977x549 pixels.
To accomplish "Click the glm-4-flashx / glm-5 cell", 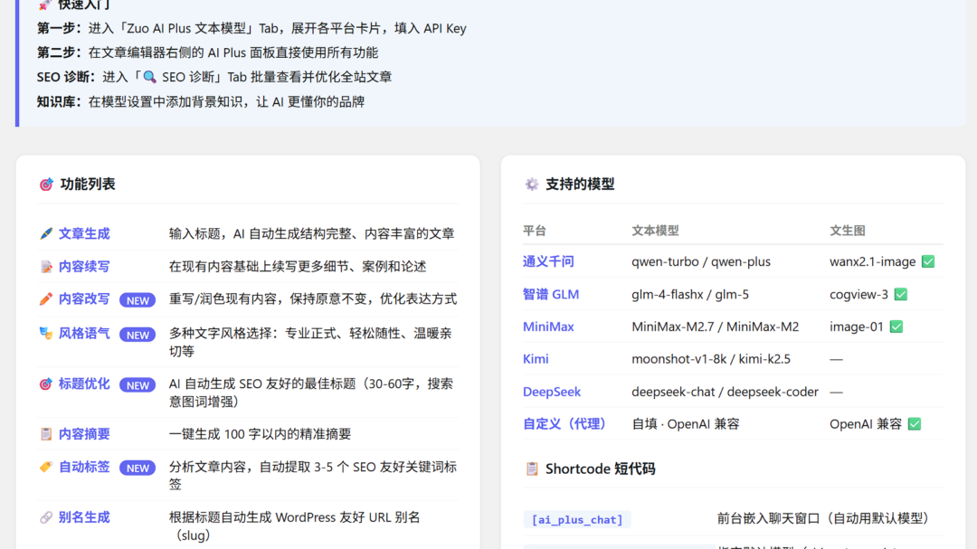I will coord(690,294).
